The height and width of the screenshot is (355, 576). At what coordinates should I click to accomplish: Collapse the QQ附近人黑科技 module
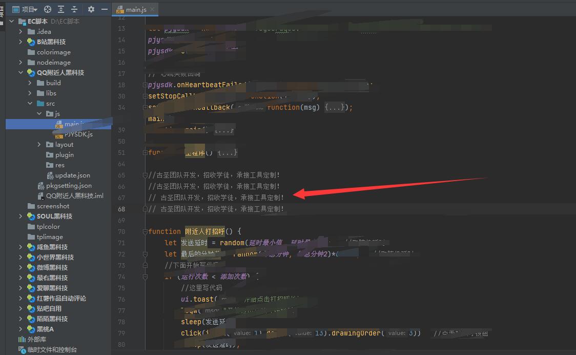pyautogui.click(x=21, y=73)
